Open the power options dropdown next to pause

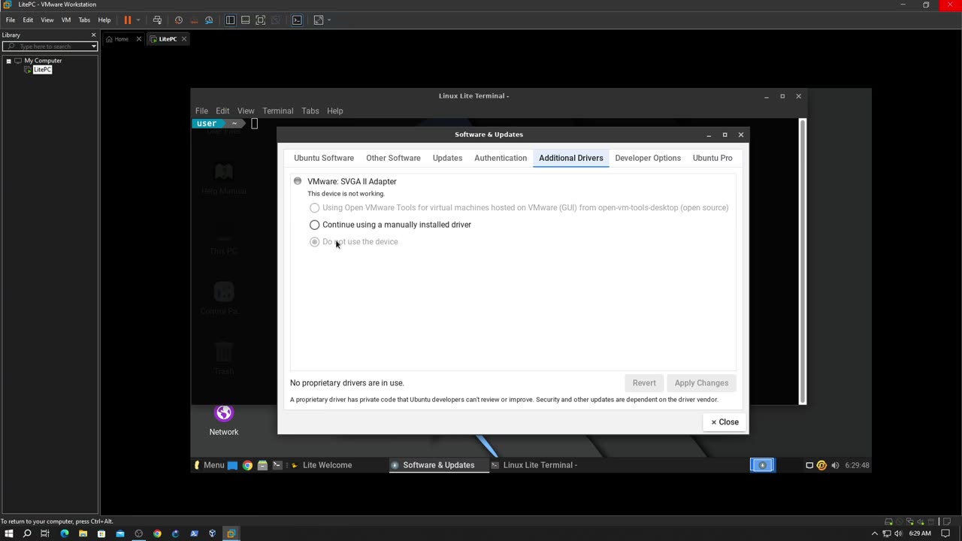click(x=138, y=20)
